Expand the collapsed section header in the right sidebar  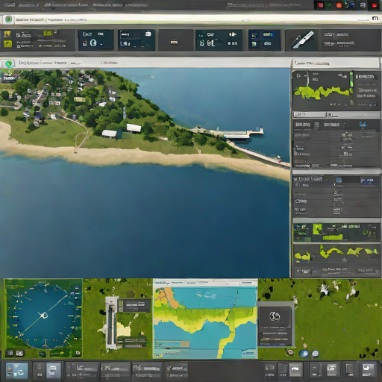[x=336, y=172]
